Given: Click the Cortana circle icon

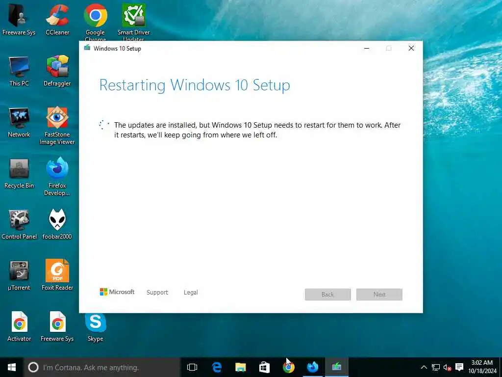Looking at the screenshot, I should tap(33, 367).
